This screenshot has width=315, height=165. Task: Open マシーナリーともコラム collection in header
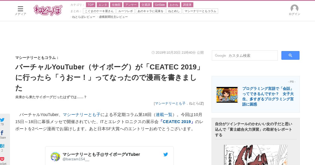[x=200, y=11]
